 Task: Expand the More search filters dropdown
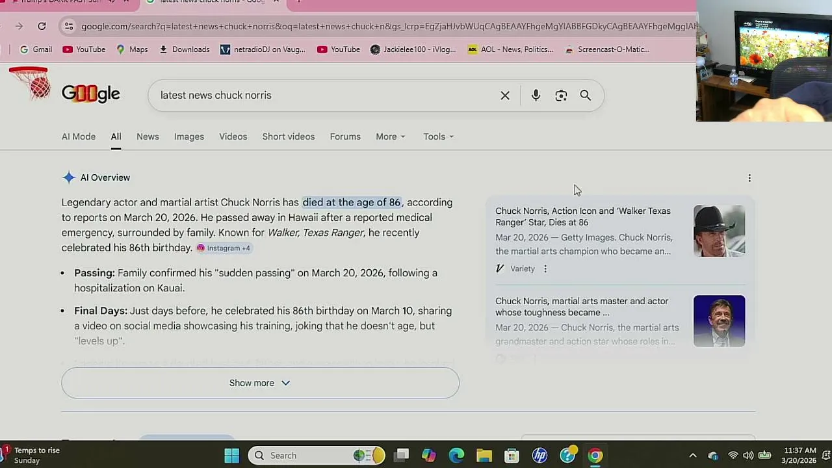pos(390,136)
